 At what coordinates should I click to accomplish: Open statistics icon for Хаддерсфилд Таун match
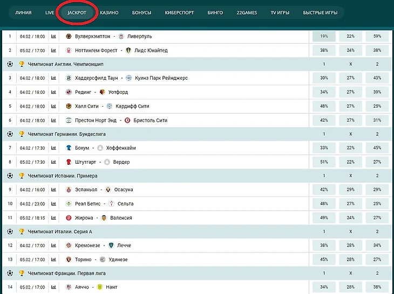(x=53, y=78)
